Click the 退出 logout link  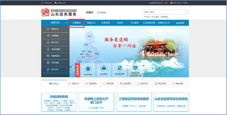(166, 3)
